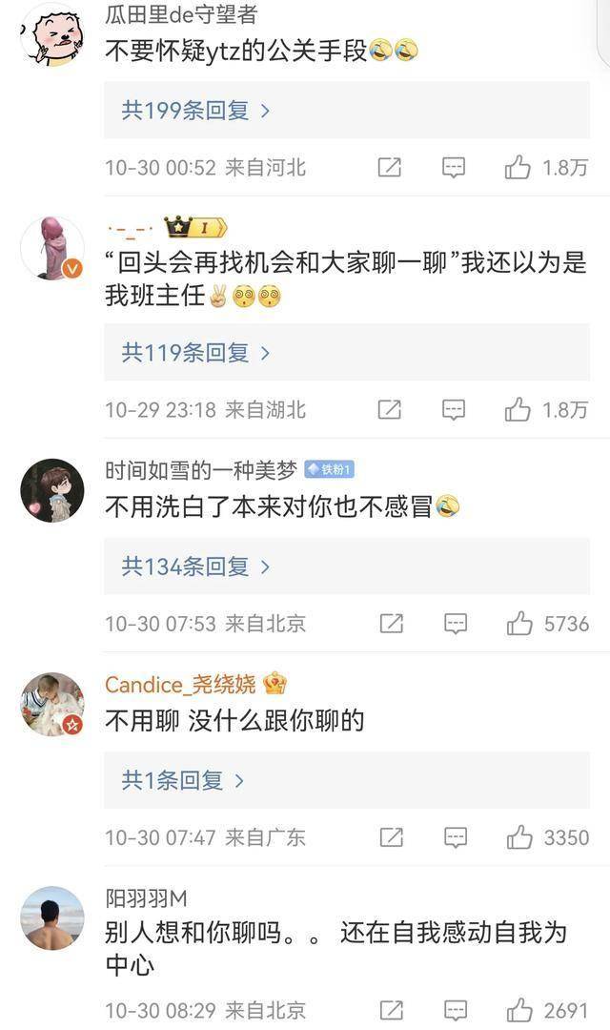This screenshot has width=610, height=1030.
Task: Reply to the comment from 湖北
Action: coord(453,410)
